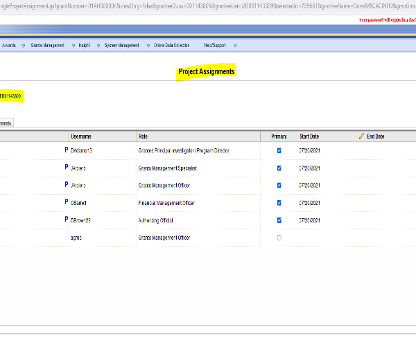Uncheck Primary for Grantee Principal Investigator row
This screenshot has height=345, width=416.
click(x=279, y=150)
